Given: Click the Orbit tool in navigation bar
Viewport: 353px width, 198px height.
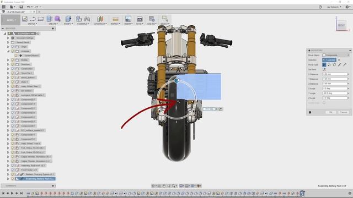Looking at the screenshot, I should tap(153, 186).
